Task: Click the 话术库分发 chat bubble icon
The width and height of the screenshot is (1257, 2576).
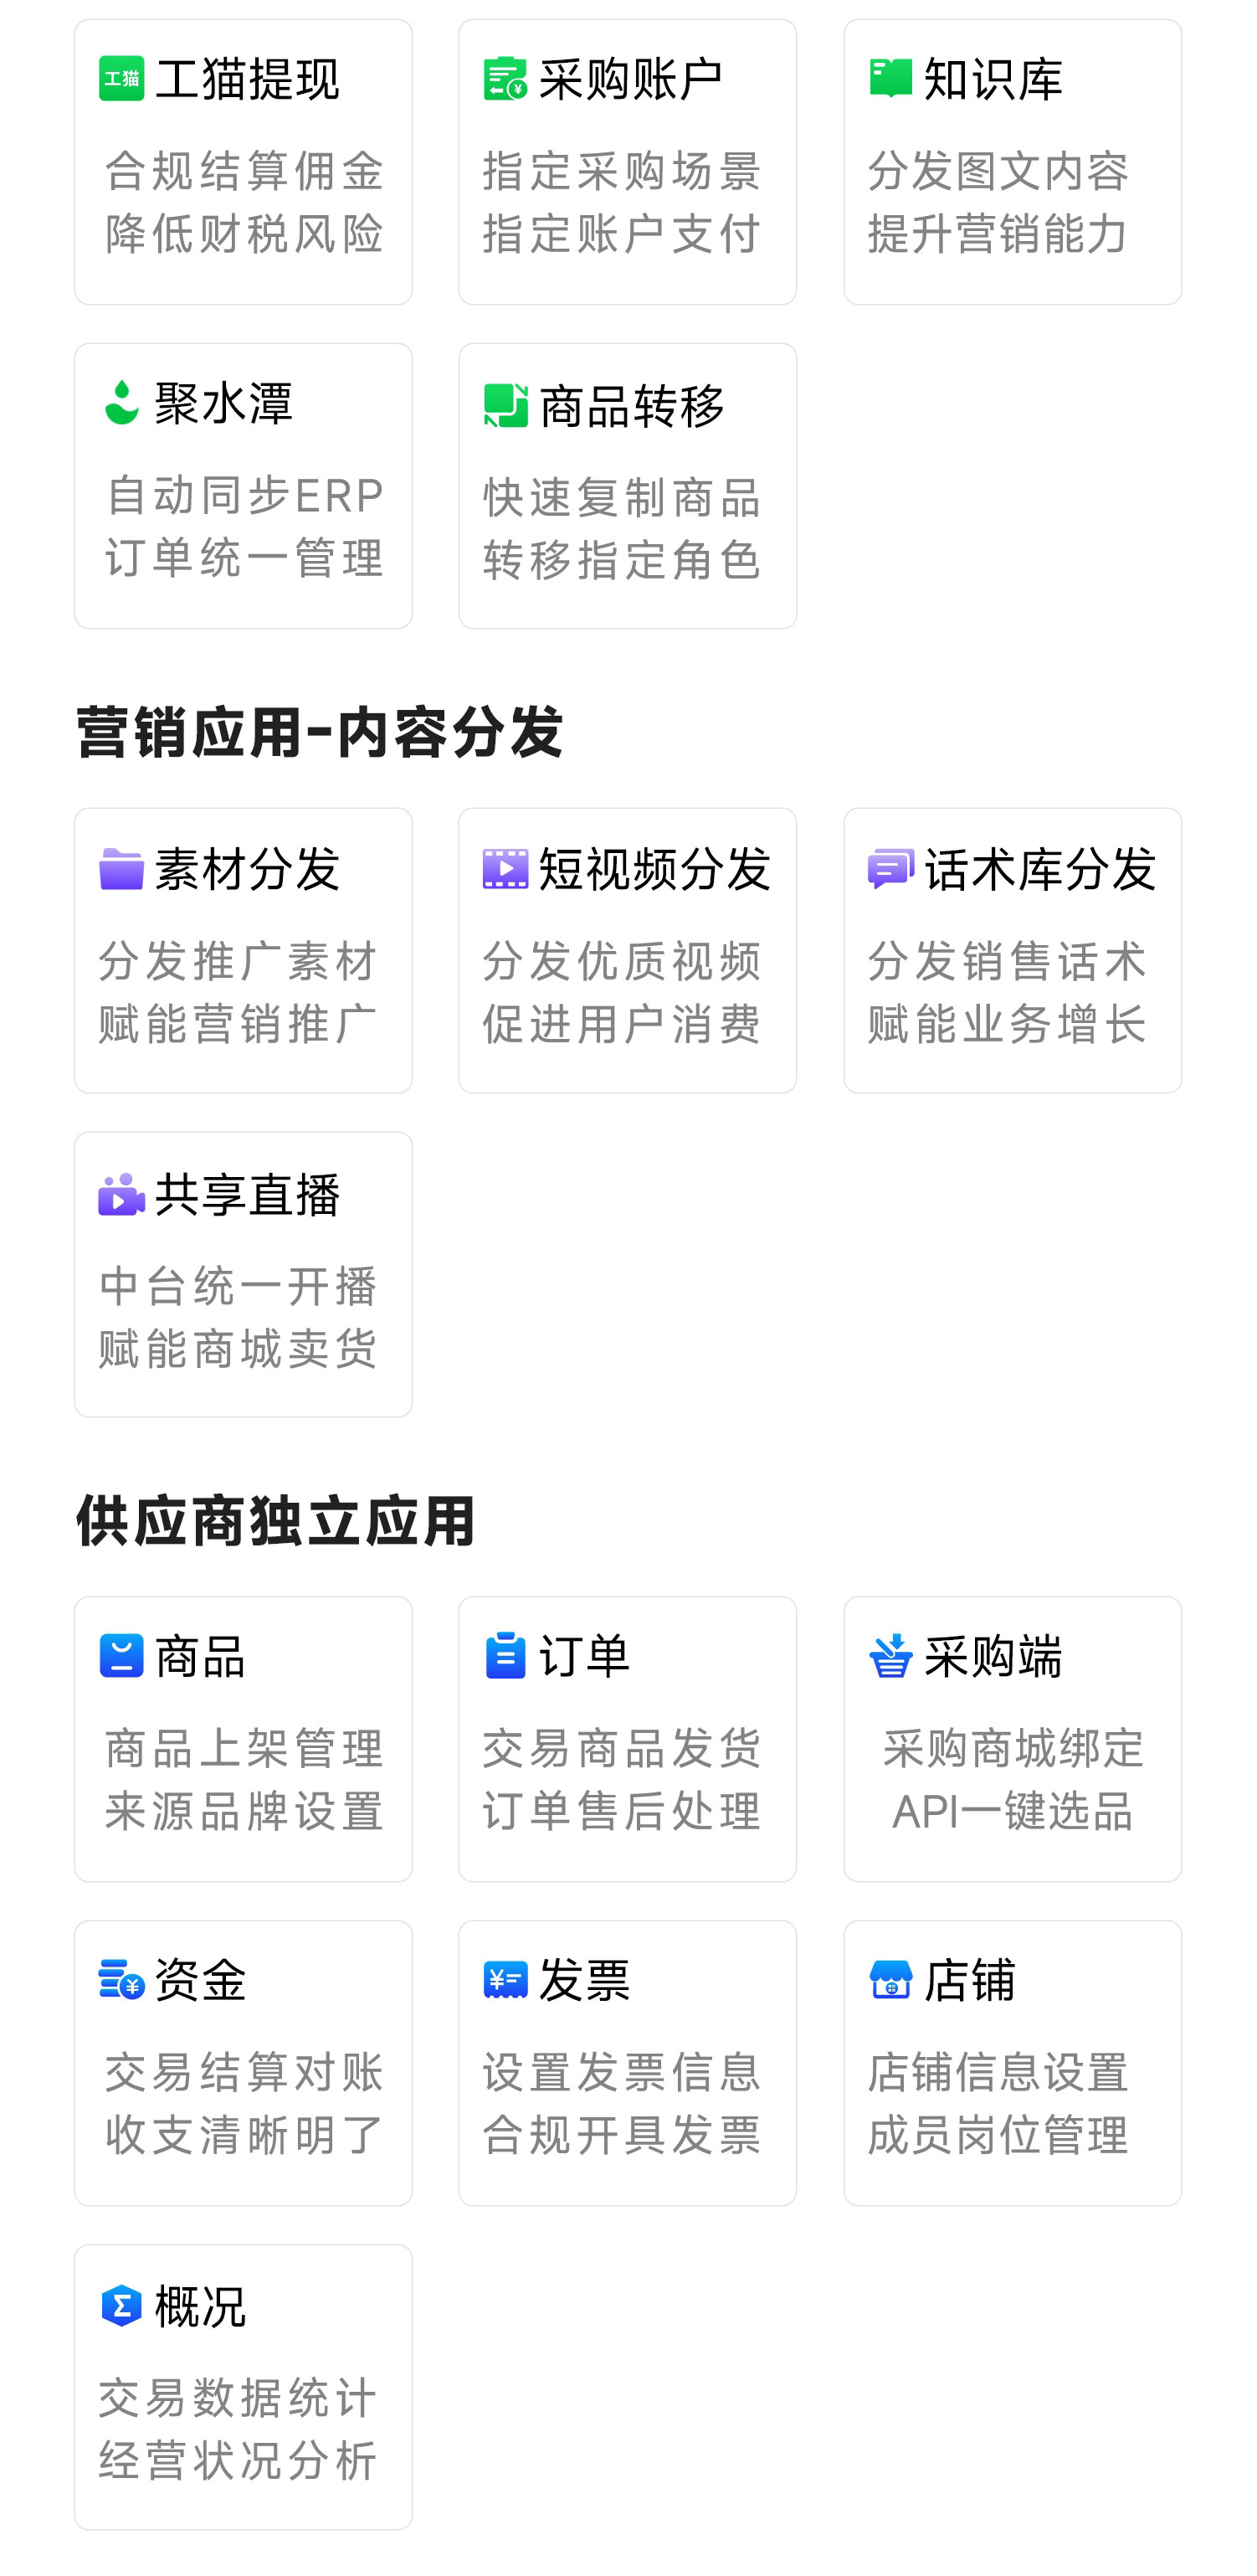Action: pos(890,868)
